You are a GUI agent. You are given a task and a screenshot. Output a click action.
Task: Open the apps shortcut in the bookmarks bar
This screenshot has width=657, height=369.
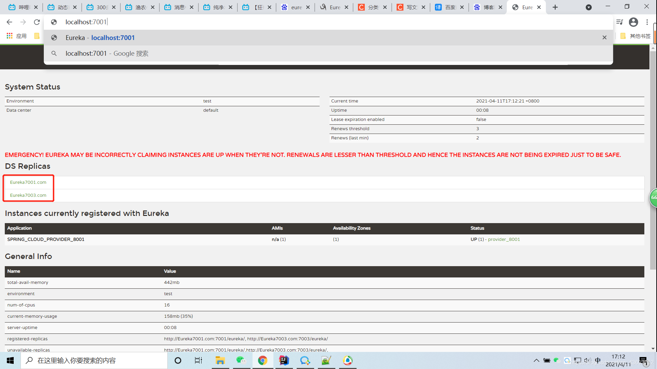pos(16,36)
